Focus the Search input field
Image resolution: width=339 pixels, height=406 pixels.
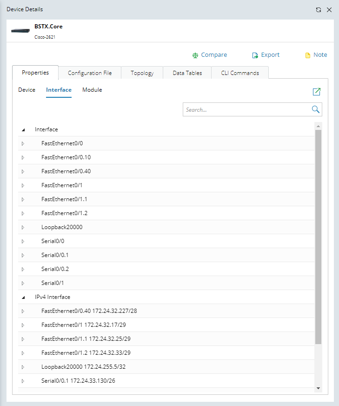click(x=246, y=110)
